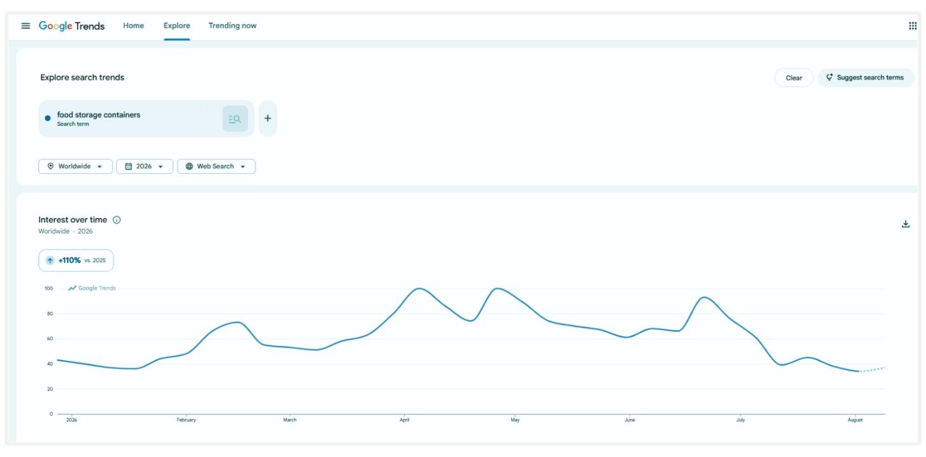Screen dimensions: 926x457
Task: Go to the Home tab
Action: (x=133, y=26)
